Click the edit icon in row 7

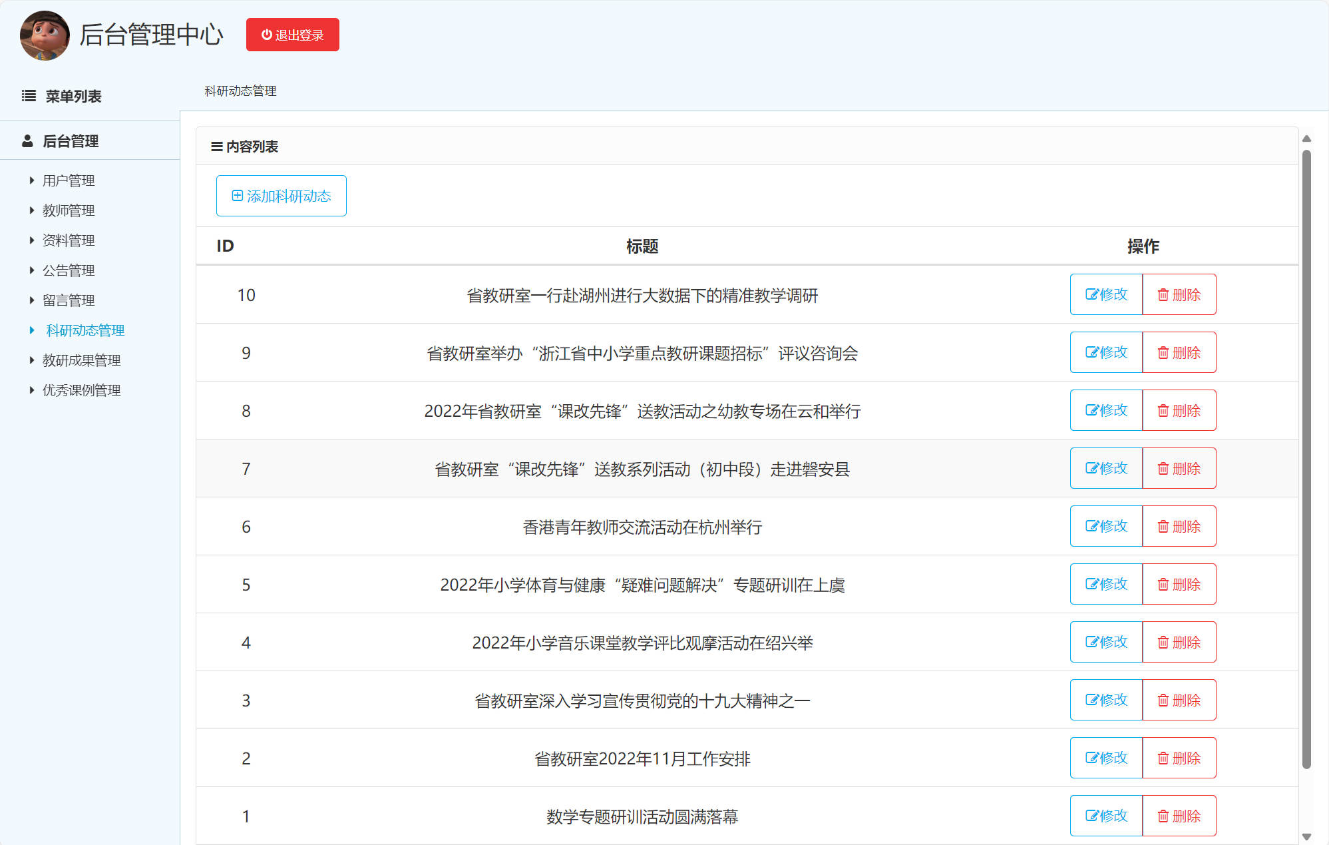(x=1091, y=468)
